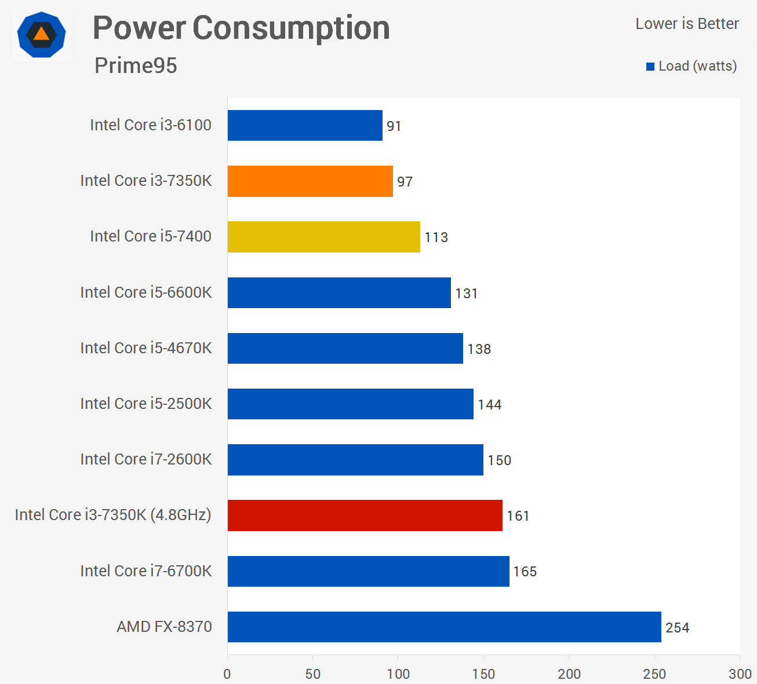
Task: Click the axis tick label 0
Action: click(227, 674)
